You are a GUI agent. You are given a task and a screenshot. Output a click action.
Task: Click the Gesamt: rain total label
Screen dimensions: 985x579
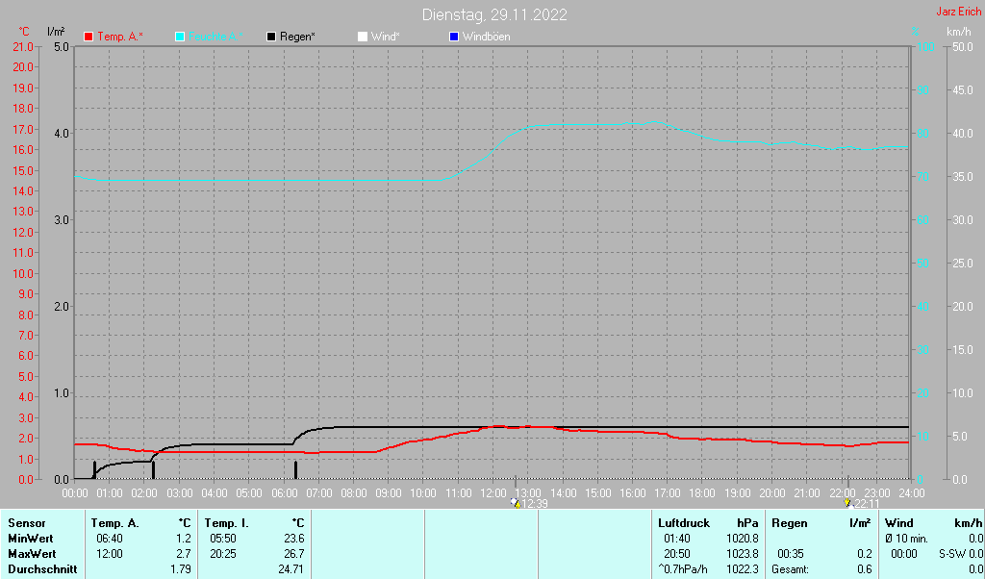[790, 569]
